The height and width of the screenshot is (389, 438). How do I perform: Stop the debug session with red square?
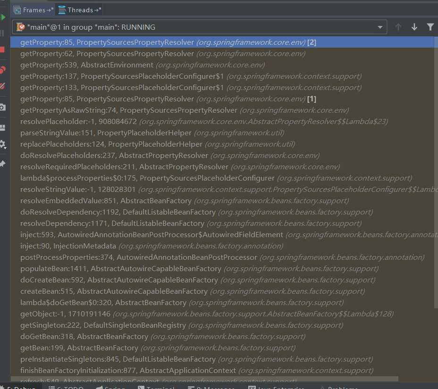tap(2, 50)
